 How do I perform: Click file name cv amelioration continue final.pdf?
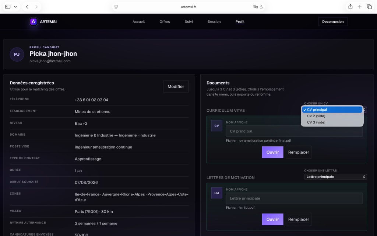click(x=265, y=140)
